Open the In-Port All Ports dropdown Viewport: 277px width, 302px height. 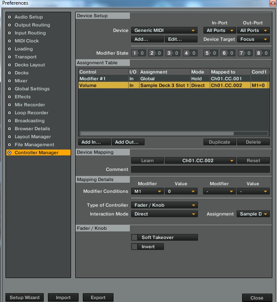pos(219,30)
